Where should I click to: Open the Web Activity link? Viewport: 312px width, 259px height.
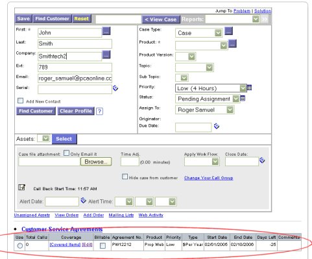[x=151, y=215]
